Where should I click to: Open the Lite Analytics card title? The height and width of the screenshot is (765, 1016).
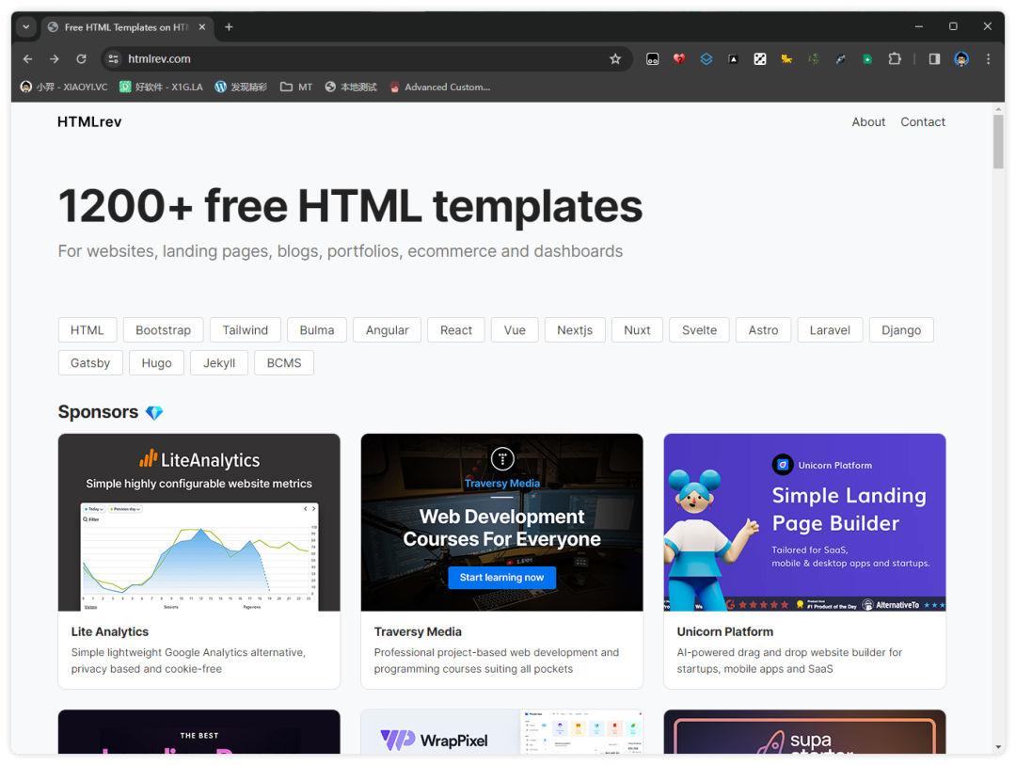click(x=109, y=631)
